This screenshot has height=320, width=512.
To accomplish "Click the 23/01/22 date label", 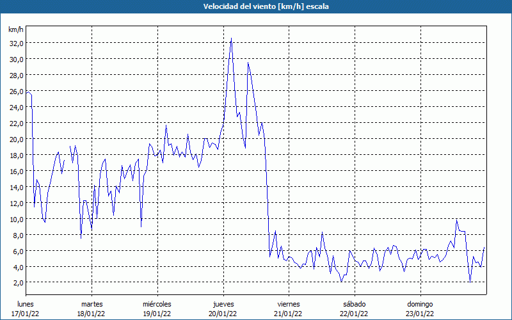I will coord(420,314).
